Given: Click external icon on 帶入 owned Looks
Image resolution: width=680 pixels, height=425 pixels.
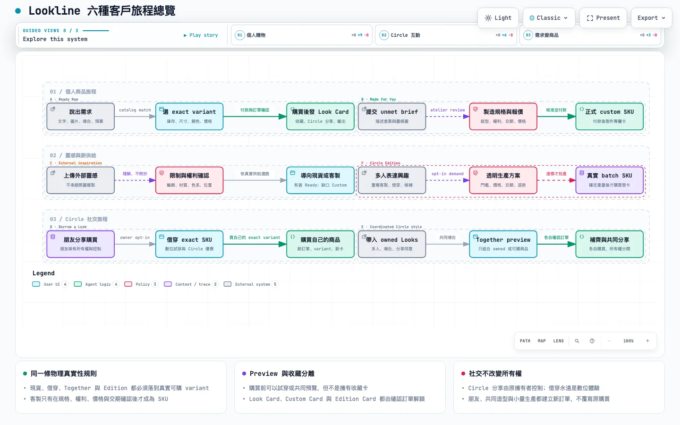Looking at the screenshot, I should pyautogui.click(x=364, y=237).
